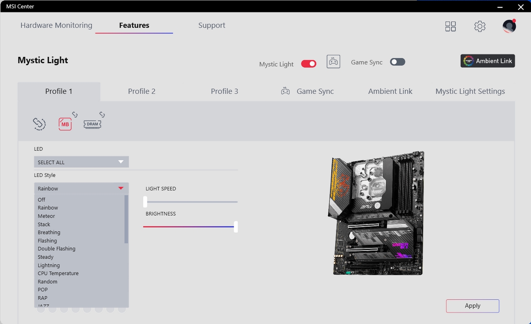Click the Apply button
The image size is (531, 324).
tap(473, 306)
